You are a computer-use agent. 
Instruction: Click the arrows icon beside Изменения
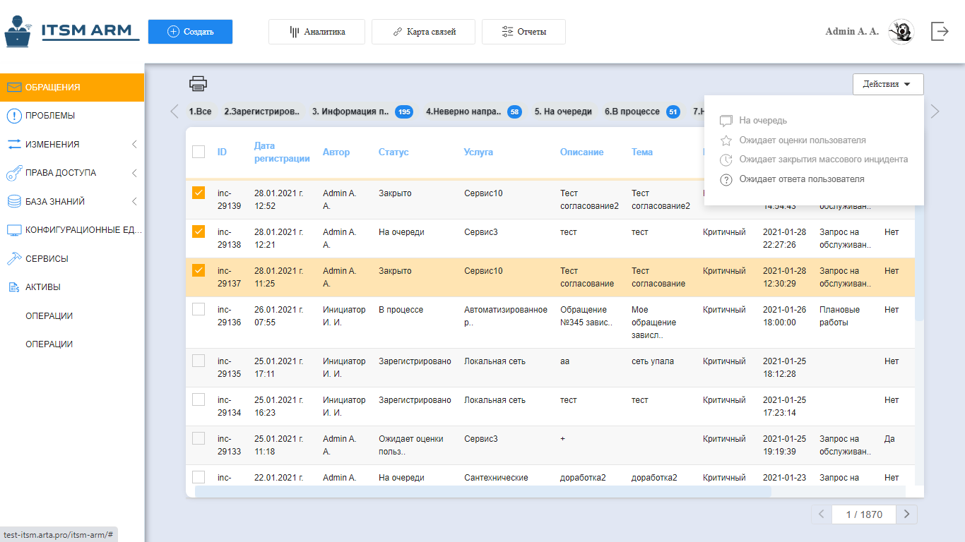(14, 144)
